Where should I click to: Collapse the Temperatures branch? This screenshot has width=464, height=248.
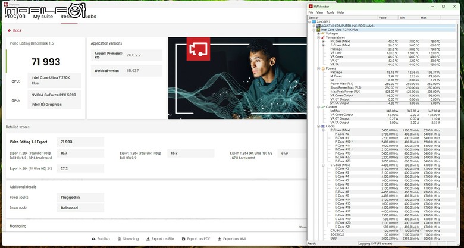click(x=319, y=37)
